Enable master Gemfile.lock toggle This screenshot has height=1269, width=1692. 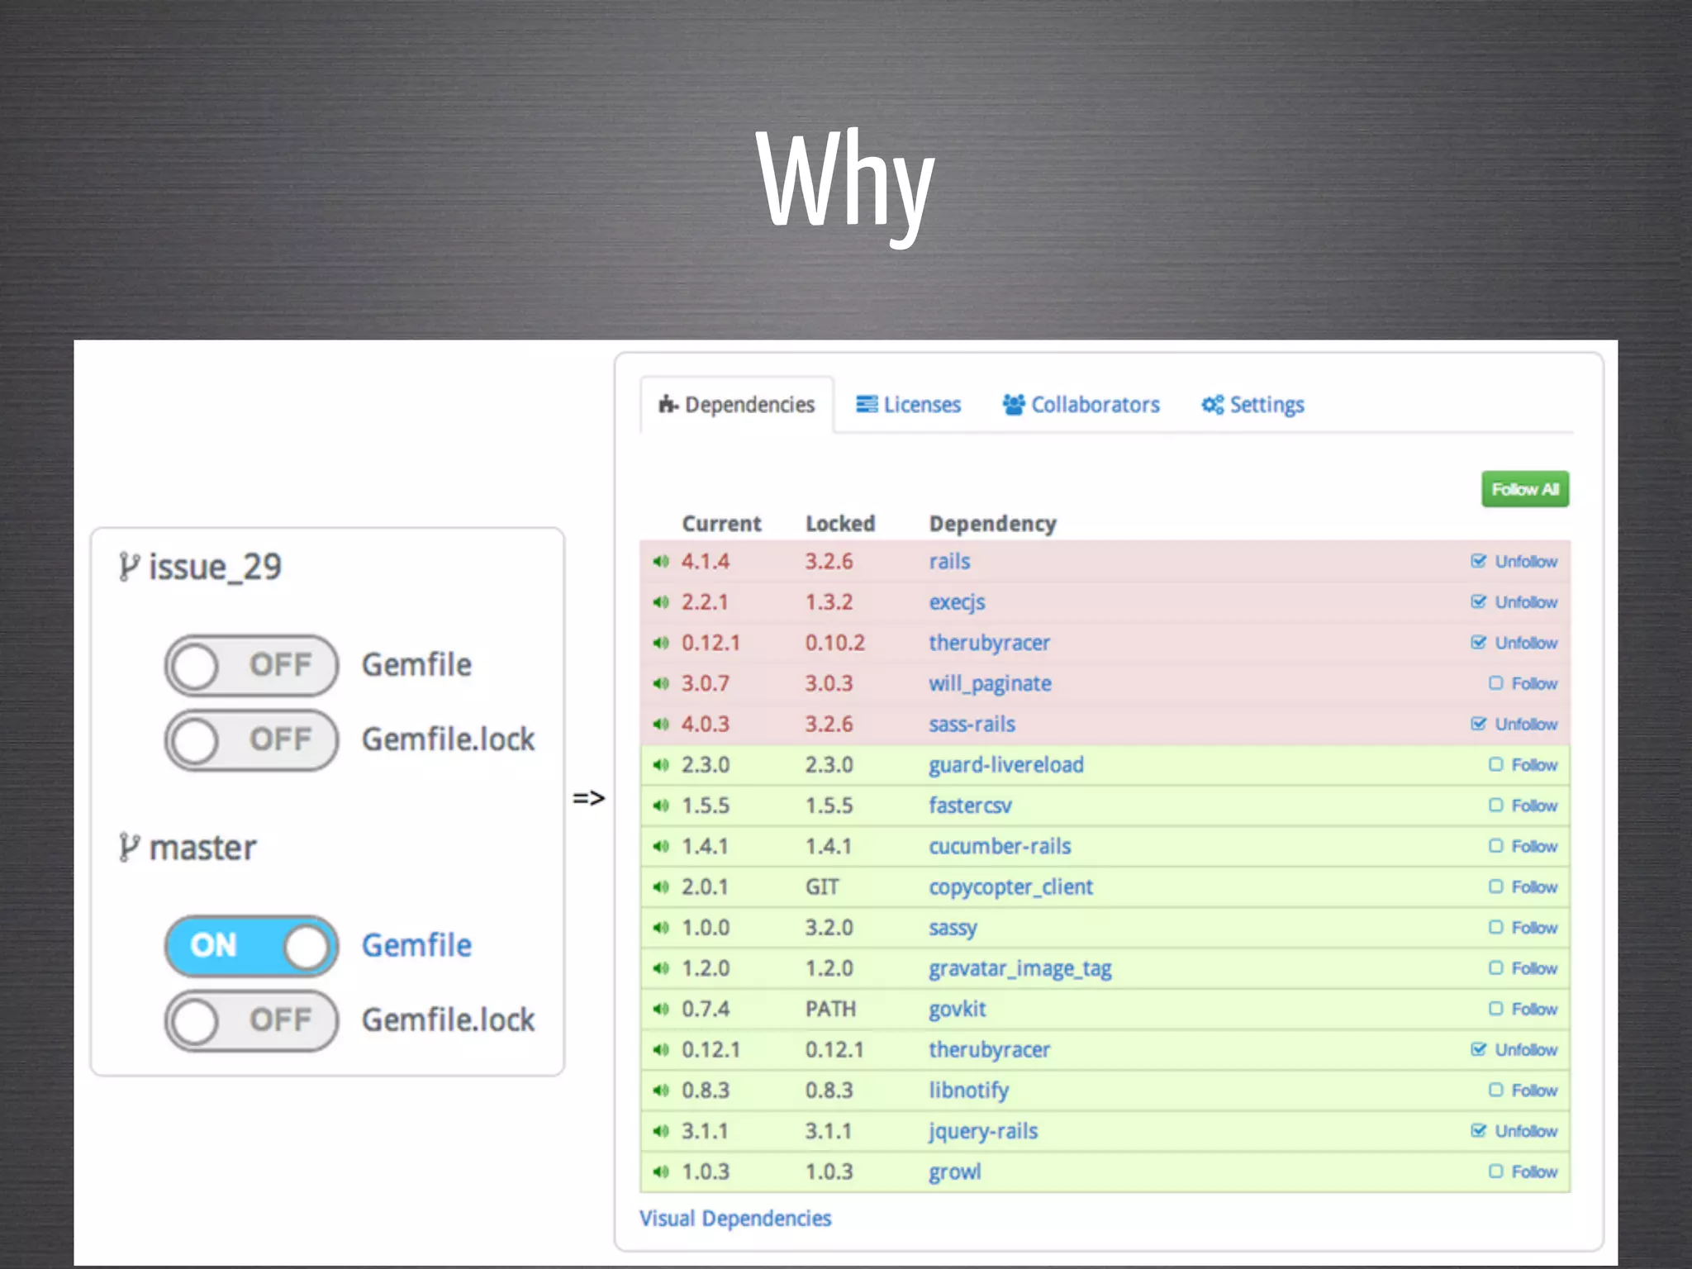[x=251, y=1020]
